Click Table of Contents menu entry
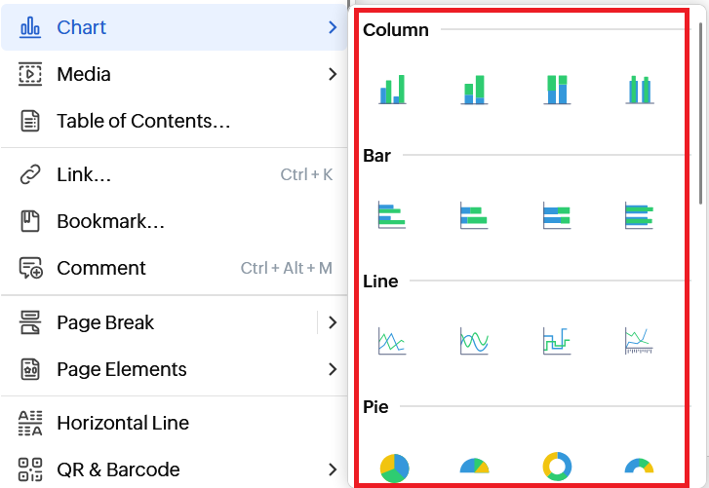 (x=143, y=121)
